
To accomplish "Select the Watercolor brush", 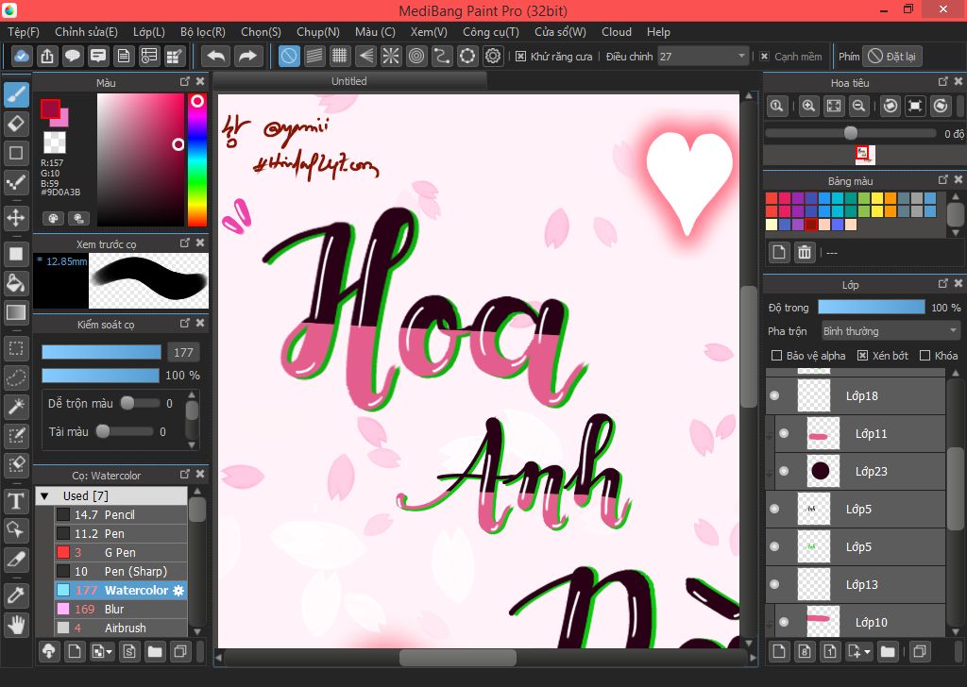I will coord(121,590).
